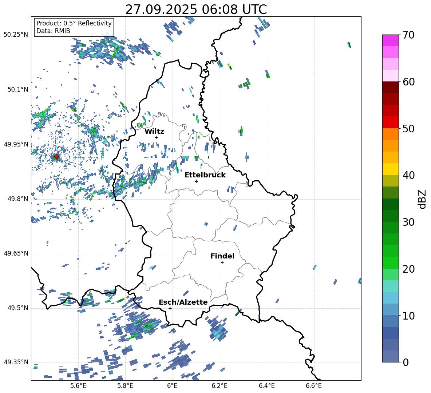431x393 pixels.
Task: Click the 49.8°N latitude label
Action: [x=18, y=199]
